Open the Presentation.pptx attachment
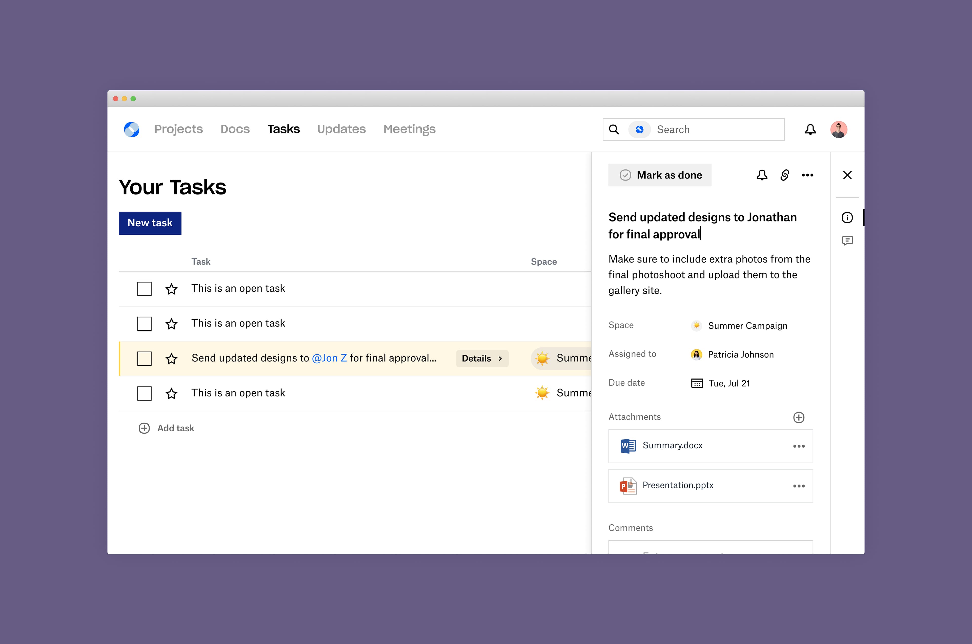Viewport: 972px width, 644px height. 711,486
